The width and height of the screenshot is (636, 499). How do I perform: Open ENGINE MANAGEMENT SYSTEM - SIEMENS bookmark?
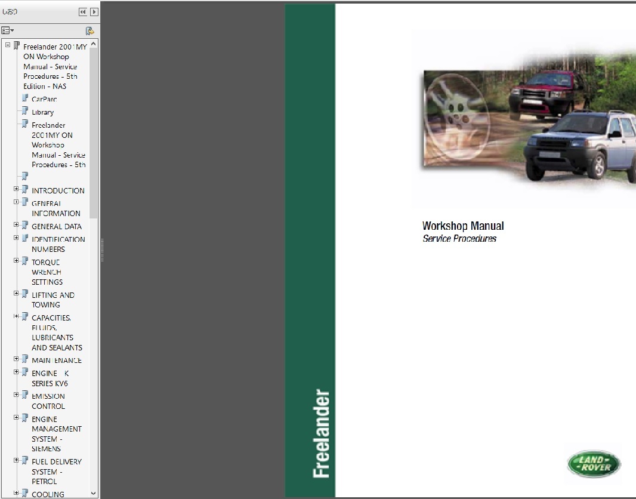(56, 434)
